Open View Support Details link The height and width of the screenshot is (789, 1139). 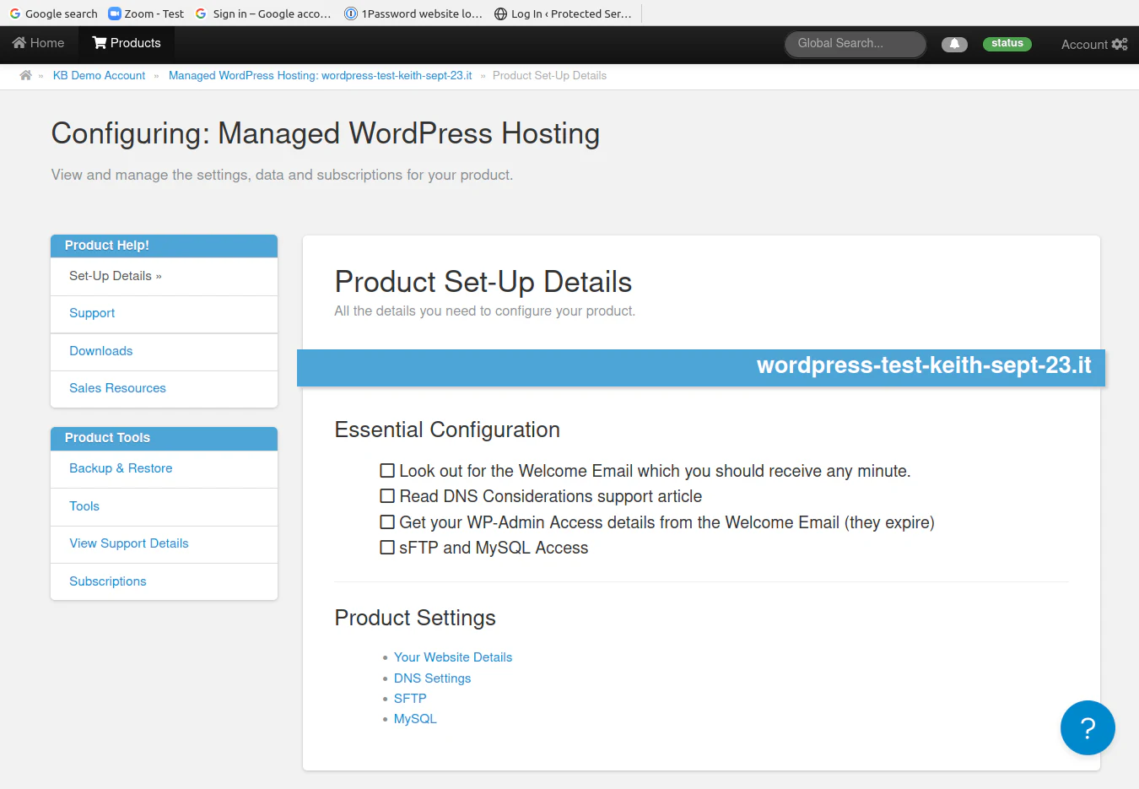coord(164,544)
